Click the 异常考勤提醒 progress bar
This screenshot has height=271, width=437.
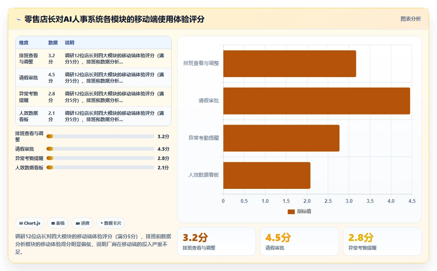tap(100, 158)
